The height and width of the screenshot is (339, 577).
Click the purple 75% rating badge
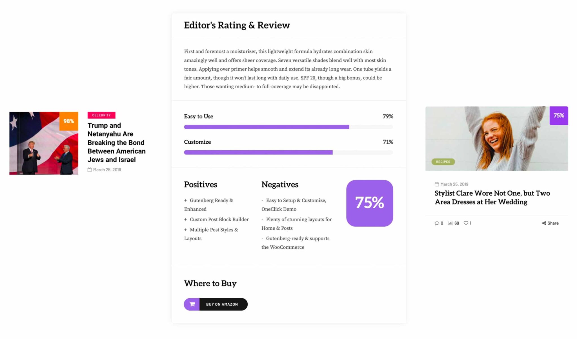(369, 203)
